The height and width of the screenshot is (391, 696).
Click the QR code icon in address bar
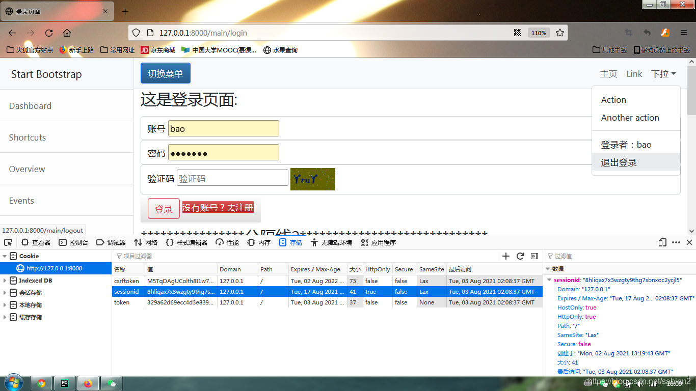tap(518, 33)
